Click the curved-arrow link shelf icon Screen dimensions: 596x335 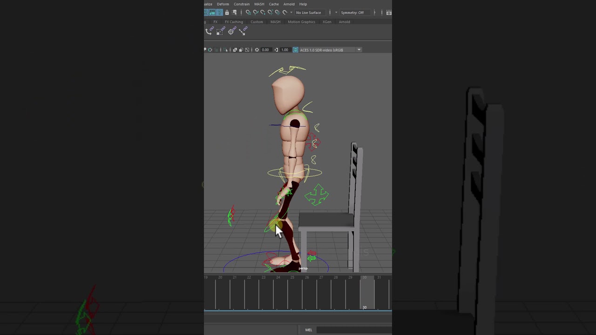pyautogui.click(x=210, y=31)
